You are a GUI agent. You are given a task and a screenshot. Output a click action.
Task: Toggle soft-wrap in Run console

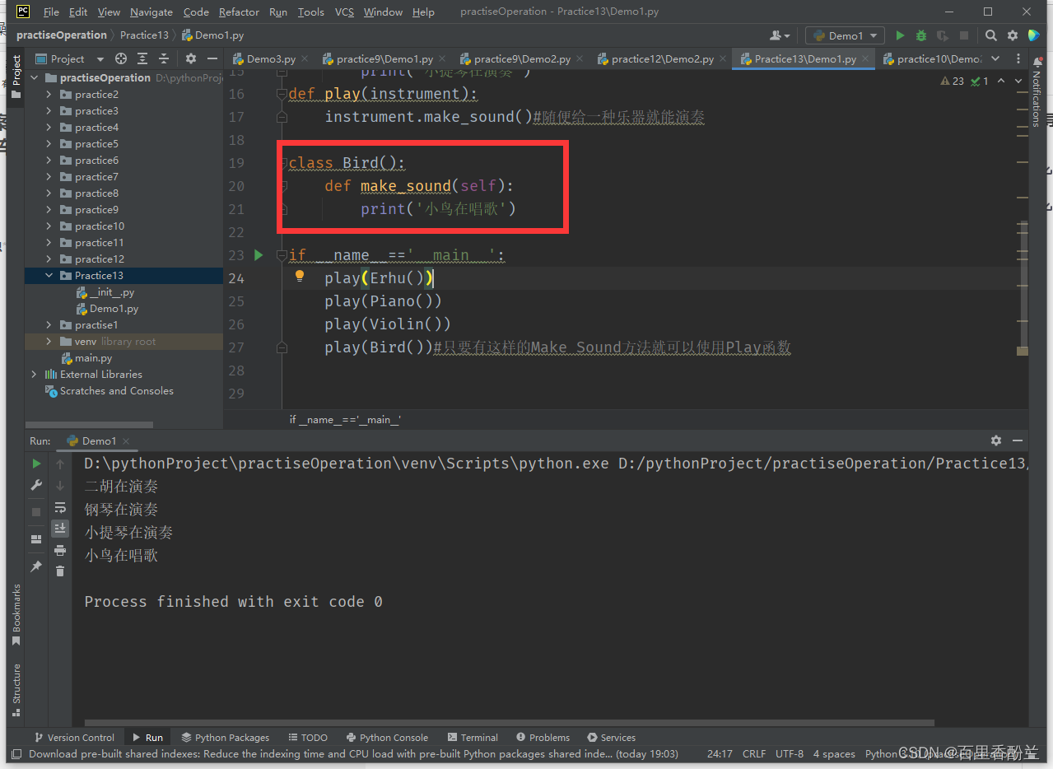pyautogui.click(x=60, y=507)
